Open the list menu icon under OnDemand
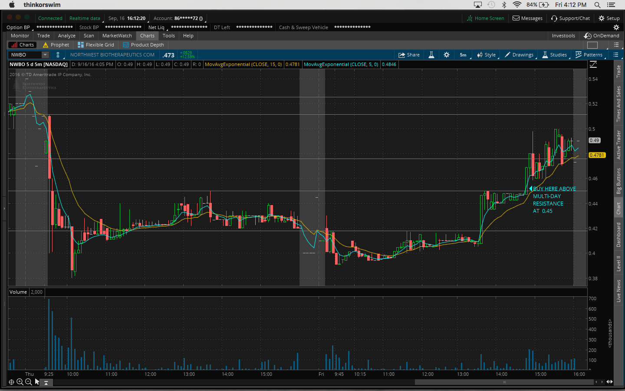The height and width of the screenshot is (391, 625). click(616, 45)
